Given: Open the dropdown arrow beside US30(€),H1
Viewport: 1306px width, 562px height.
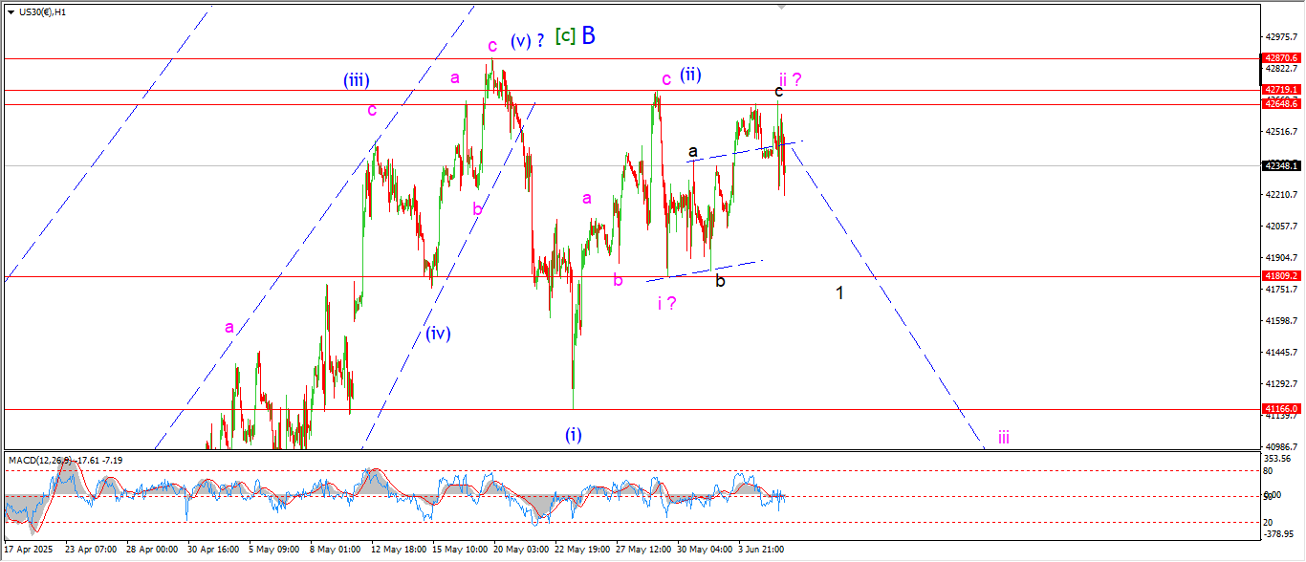Looking at the screenshot, I should 11,11.
